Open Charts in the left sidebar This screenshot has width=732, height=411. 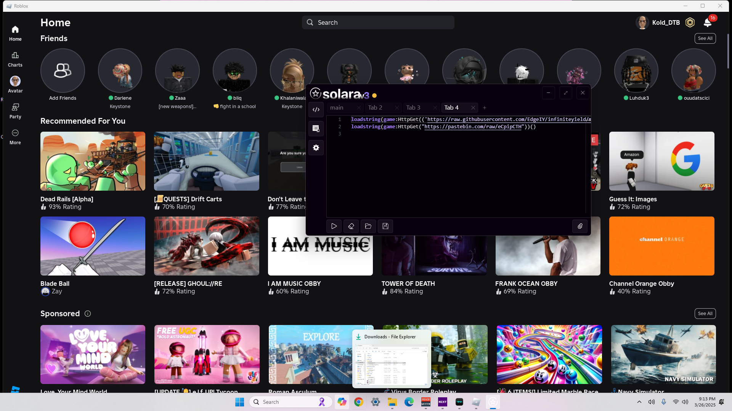point(15,59)
